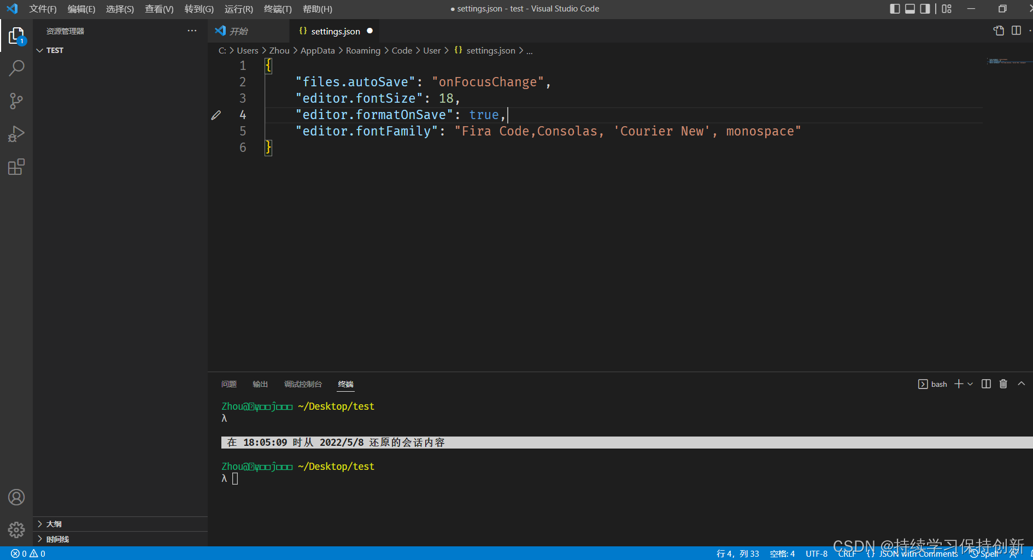Split the terminal with split icon
This screenshot has height=560, width=1033.
pyautogui.click(x=985, y=384)
